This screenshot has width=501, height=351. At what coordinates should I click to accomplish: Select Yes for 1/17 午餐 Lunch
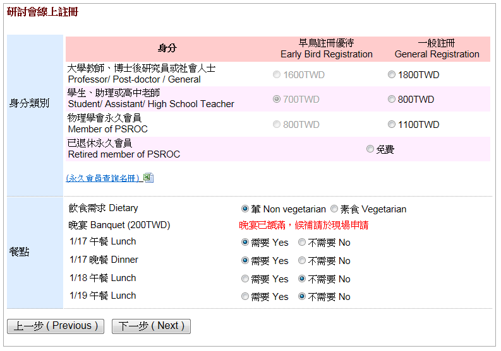pyautogui.click(x=245, y=243)
